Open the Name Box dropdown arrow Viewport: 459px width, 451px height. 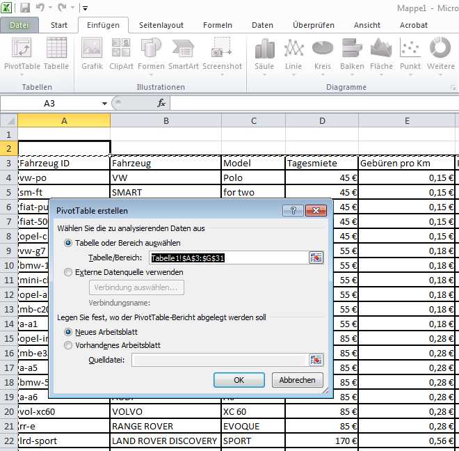point(104,103)
